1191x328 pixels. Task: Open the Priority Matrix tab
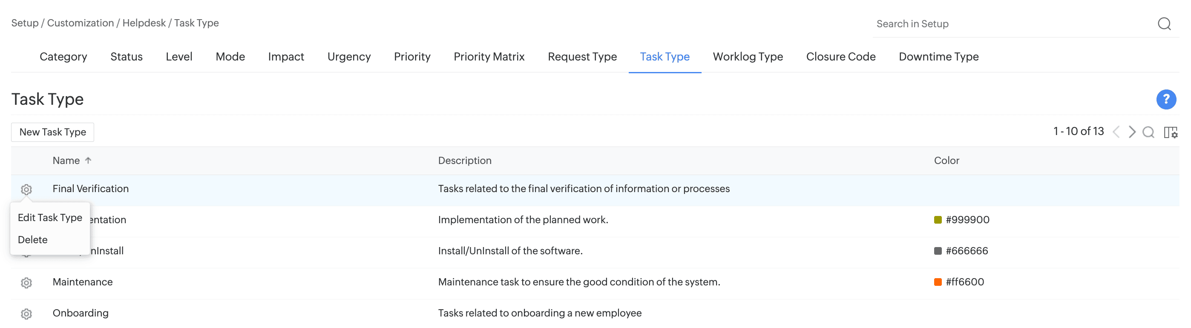(x=489, y=57)
